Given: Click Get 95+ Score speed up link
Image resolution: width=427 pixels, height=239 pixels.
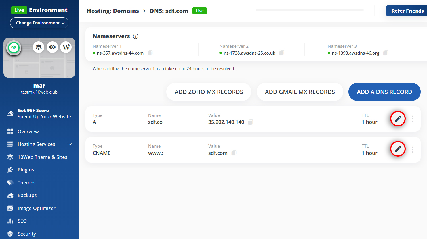Looking at the screenshot, I should point(44,114).
